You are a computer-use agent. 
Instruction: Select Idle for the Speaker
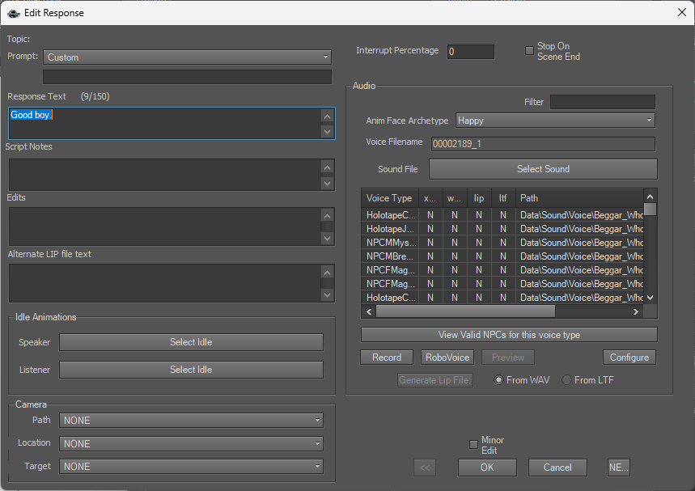click(191, 342)
